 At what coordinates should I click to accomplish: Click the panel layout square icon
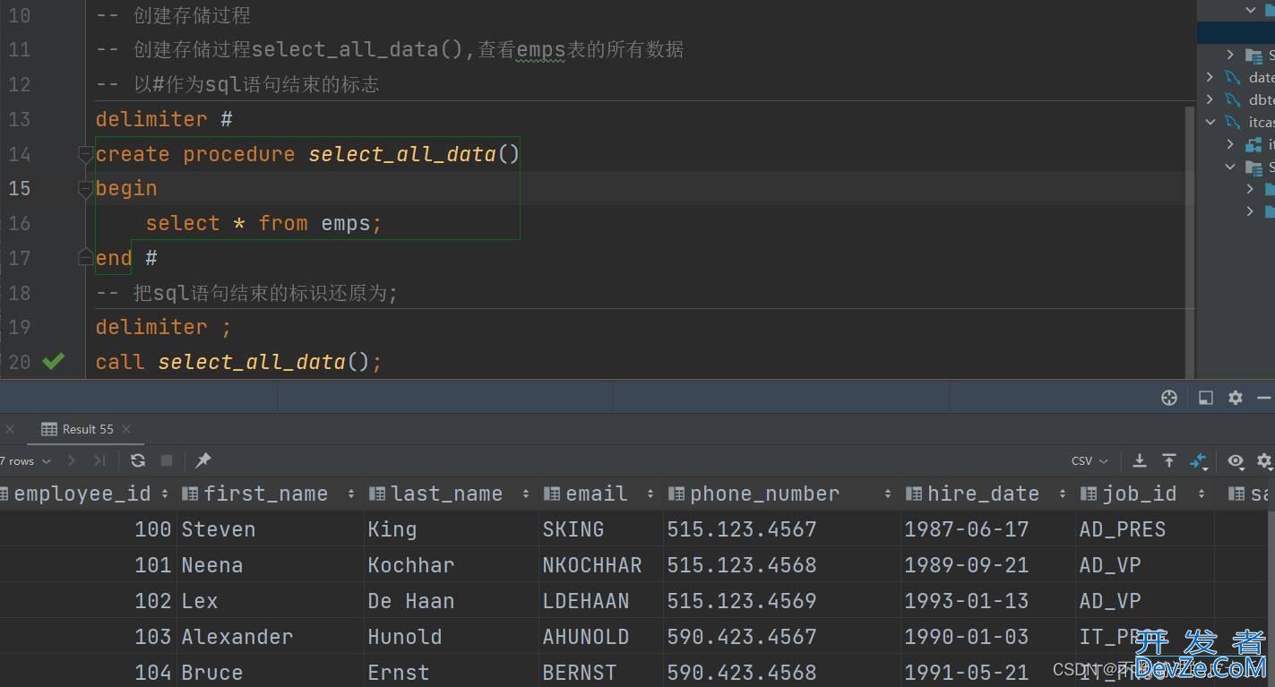1206,398
